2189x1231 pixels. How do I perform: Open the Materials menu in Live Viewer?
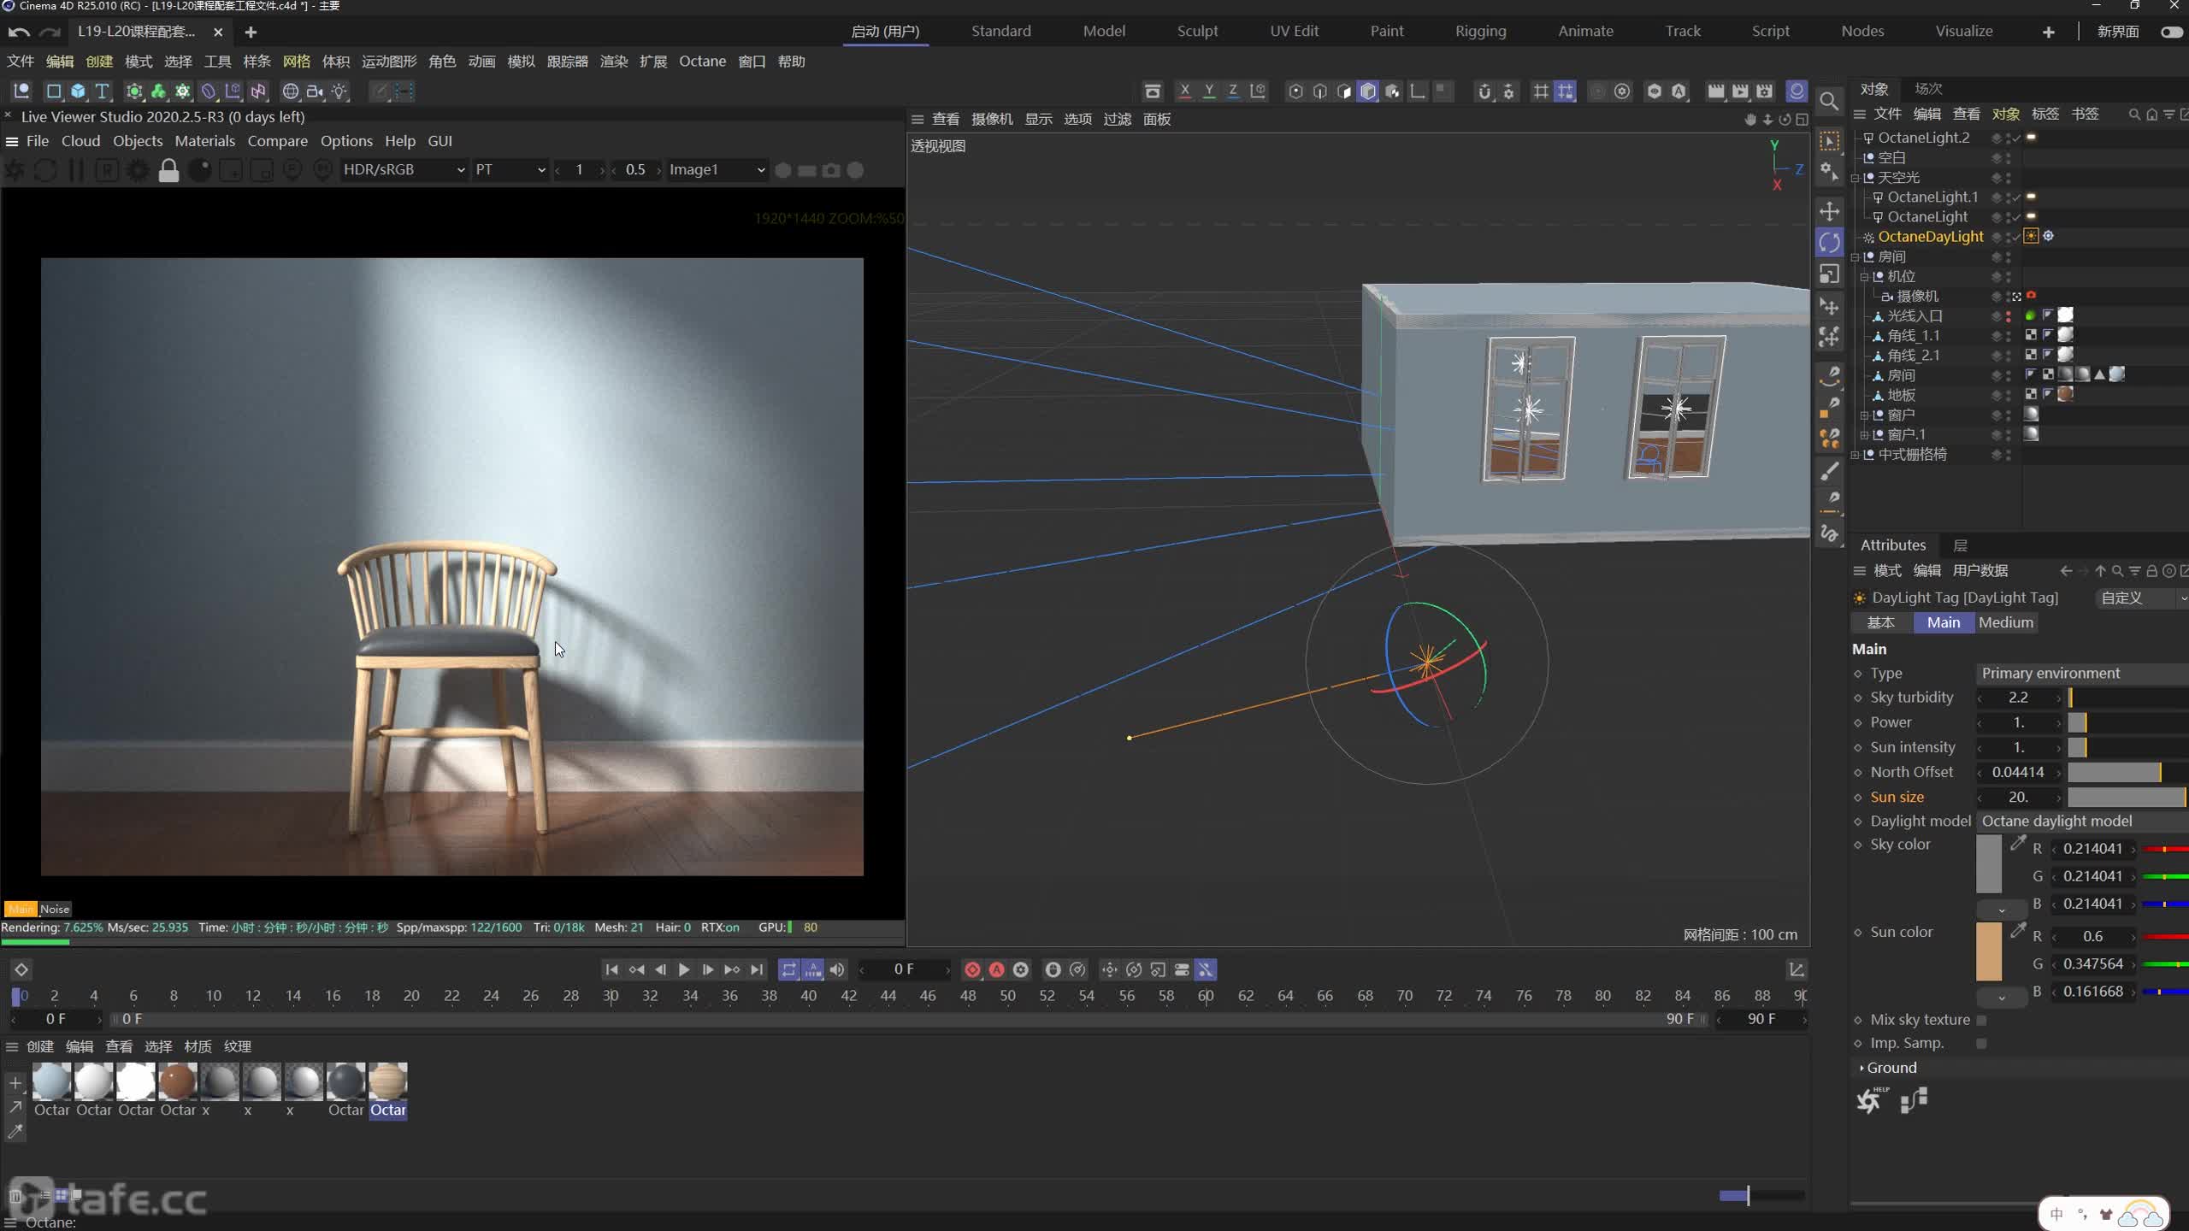[204, 141]
